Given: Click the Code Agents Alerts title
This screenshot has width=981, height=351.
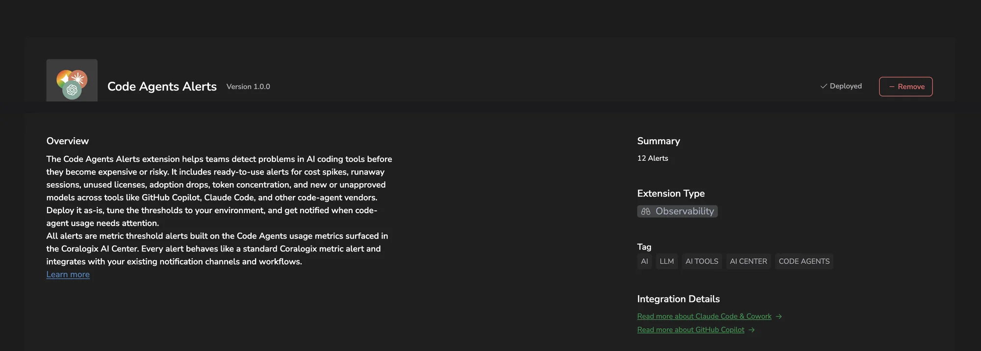Looking at the screenshot, I should click(162, 86).
